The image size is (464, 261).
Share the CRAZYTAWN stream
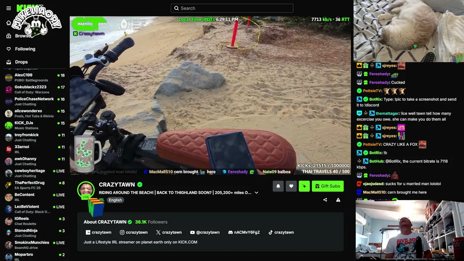[325, 200]
